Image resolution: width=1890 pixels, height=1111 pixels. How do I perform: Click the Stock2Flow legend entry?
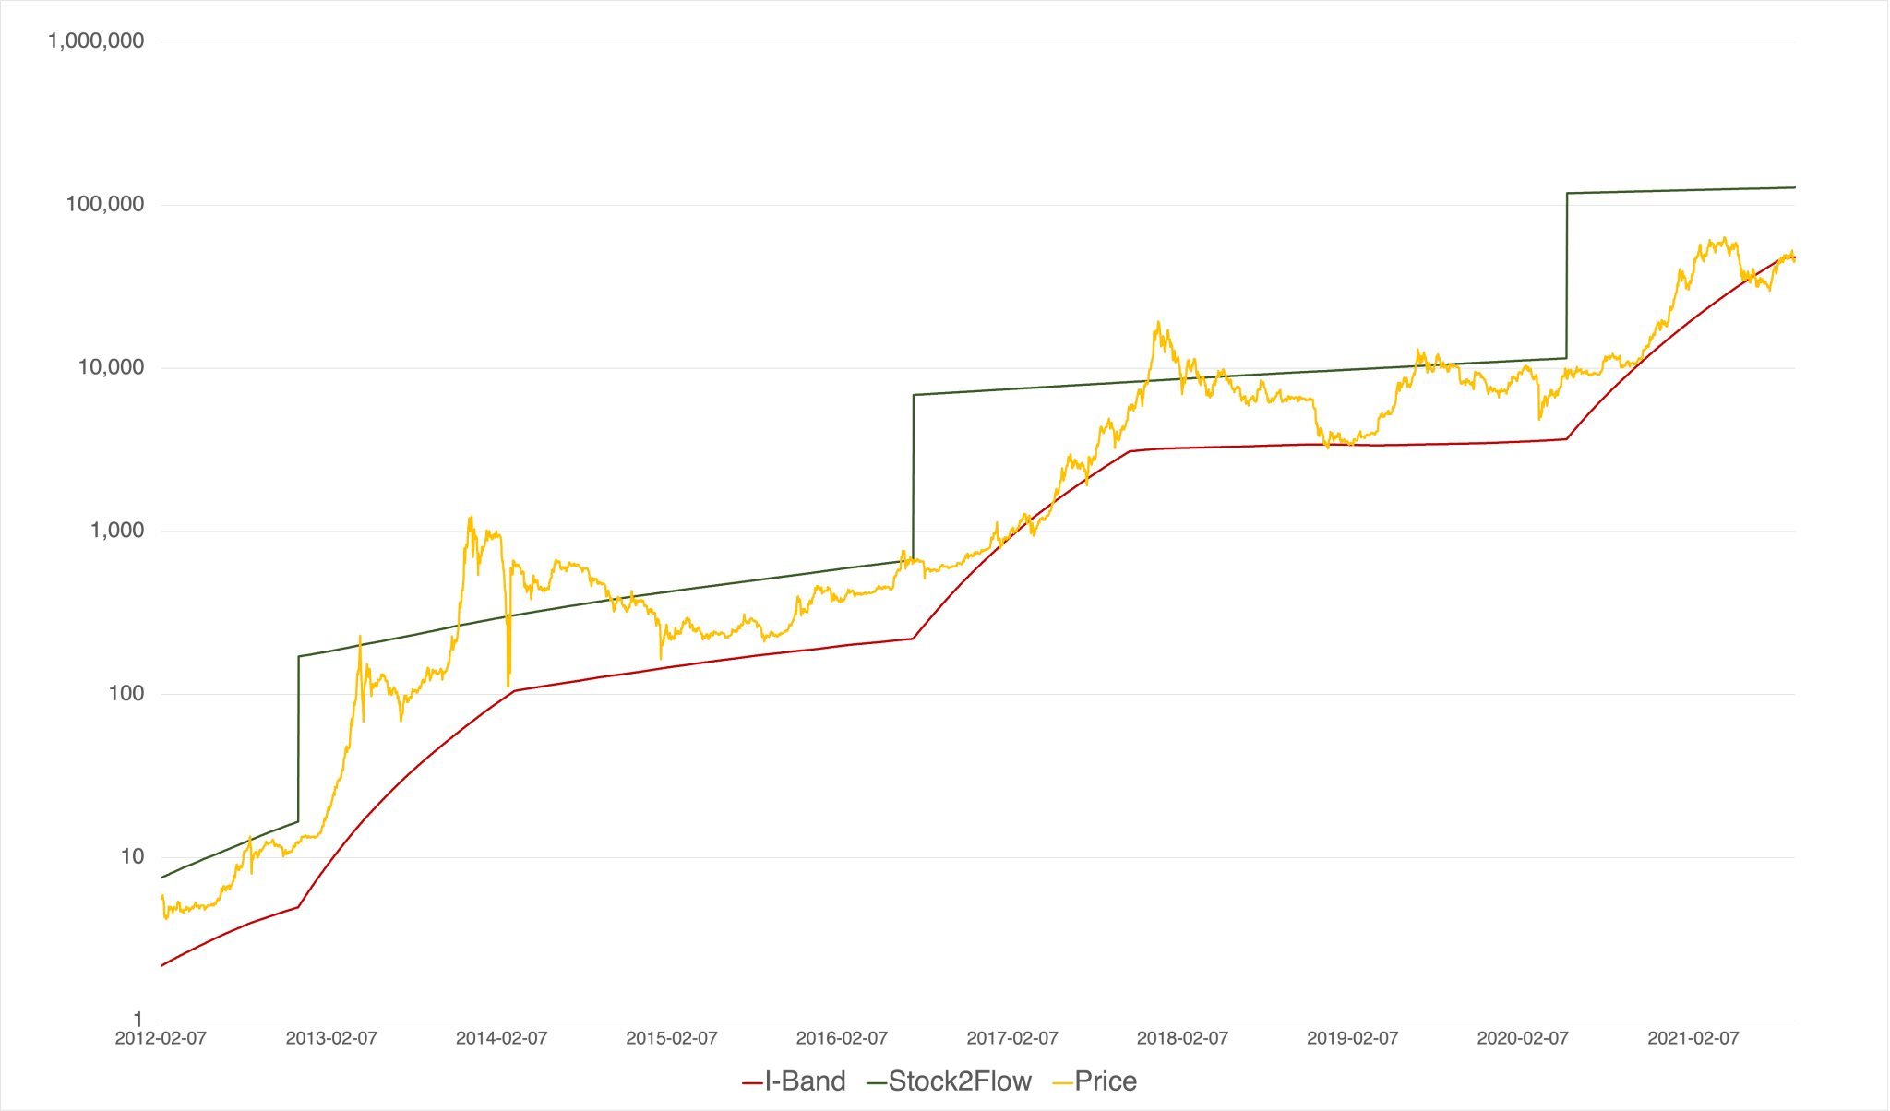[949, 1081]
